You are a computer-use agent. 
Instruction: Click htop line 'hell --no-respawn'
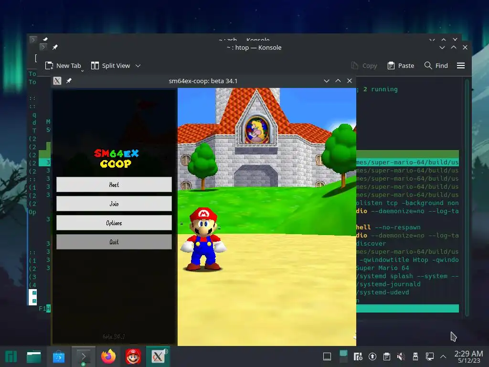[389, 227]
